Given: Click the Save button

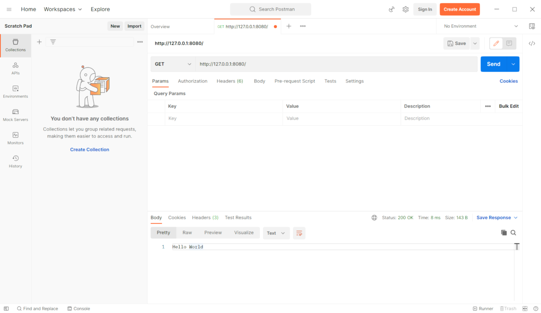Looking at the screenshot, I should pos(457,43).
